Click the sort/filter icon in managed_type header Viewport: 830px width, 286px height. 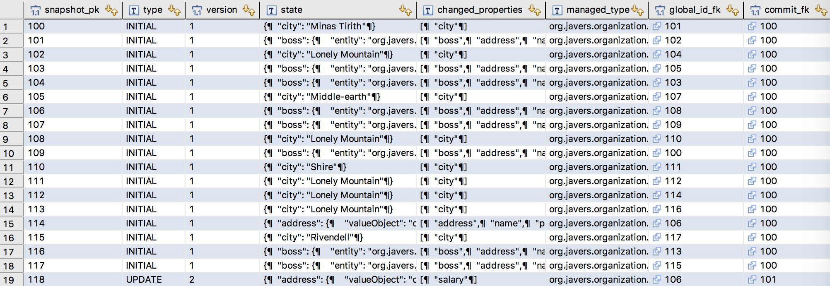click(637, 10)
